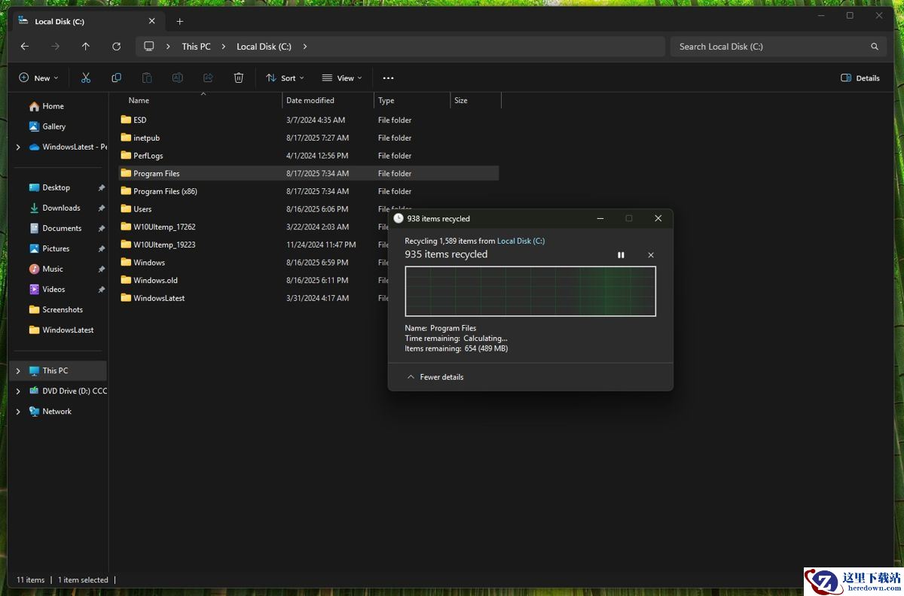Go up one folder with Up arrow

(x=86, y=47)
